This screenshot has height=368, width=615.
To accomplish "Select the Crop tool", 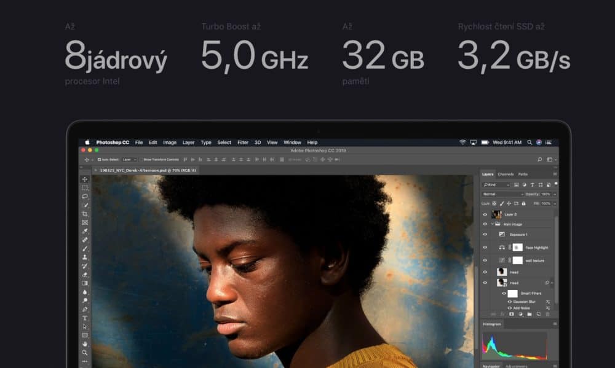I will click(x=85, y=214).
